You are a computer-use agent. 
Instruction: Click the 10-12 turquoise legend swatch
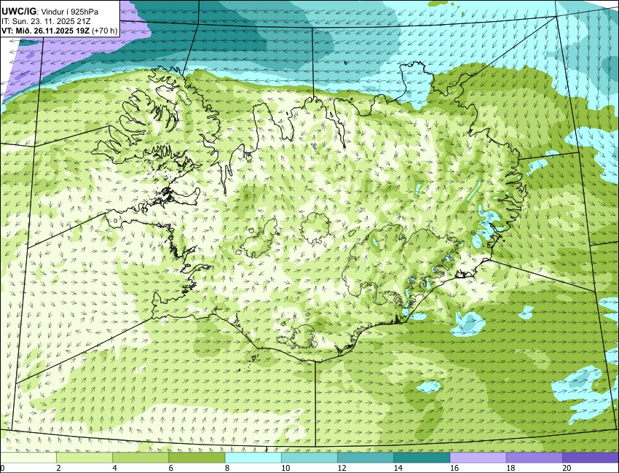(x=309, y=458)
